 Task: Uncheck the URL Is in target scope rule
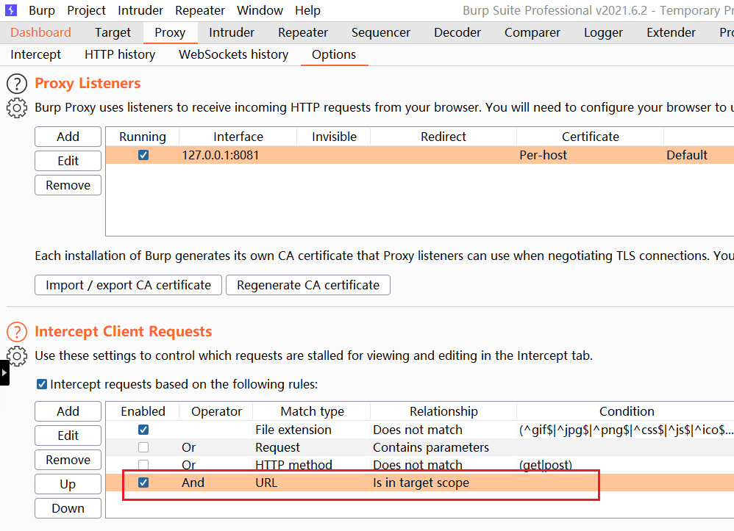point(143,483)
